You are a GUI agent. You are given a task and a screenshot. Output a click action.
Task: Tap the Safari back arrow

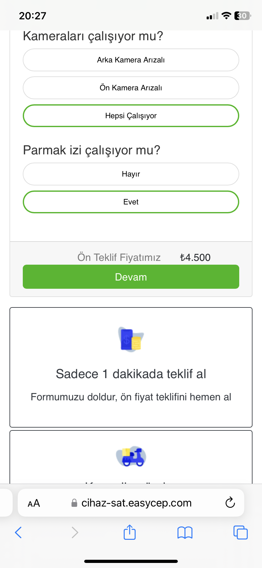[18, 532]
